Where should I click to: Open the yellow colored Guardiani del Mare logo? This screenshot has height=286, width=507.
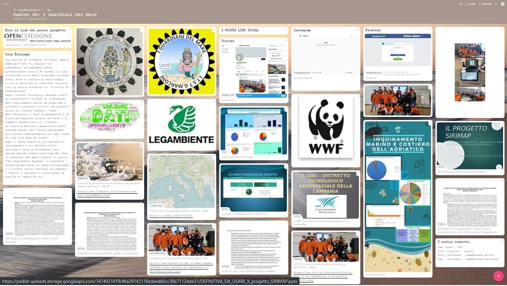click(x=181, y=61)
